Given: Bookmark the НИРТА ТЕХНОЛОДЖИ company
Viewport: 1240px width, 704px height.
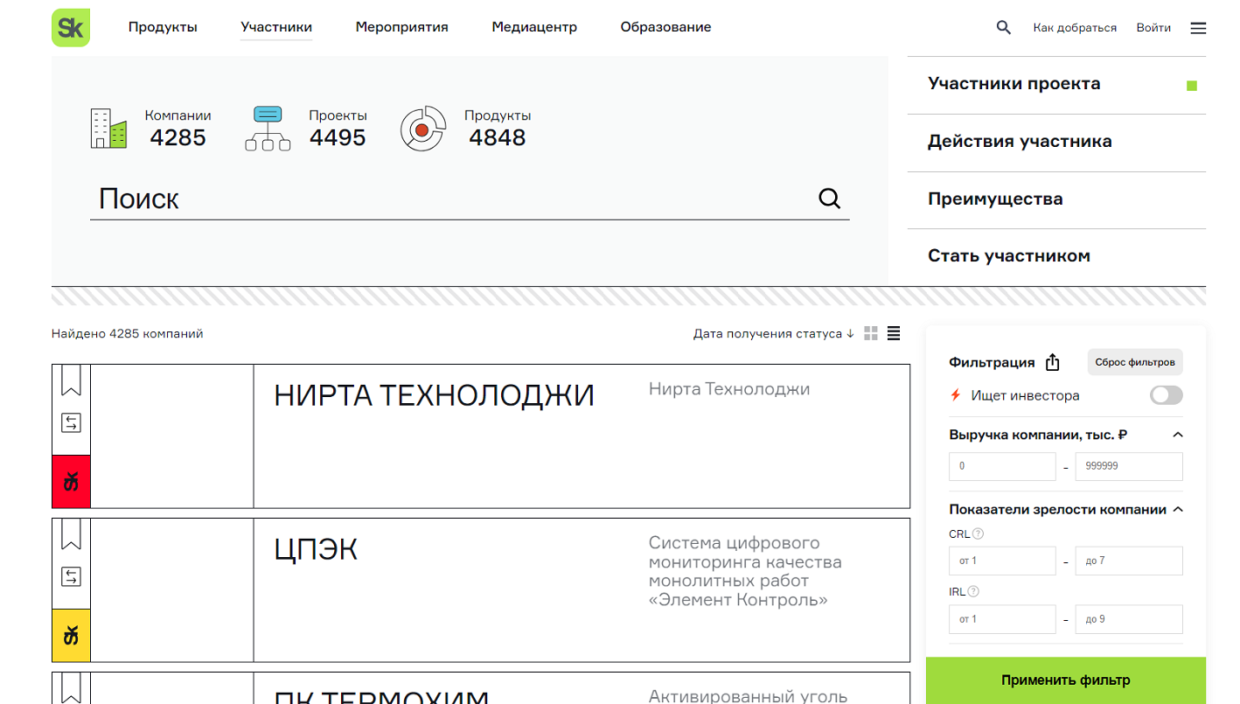Looking at the screenshot, I should [x=71, y=380].
